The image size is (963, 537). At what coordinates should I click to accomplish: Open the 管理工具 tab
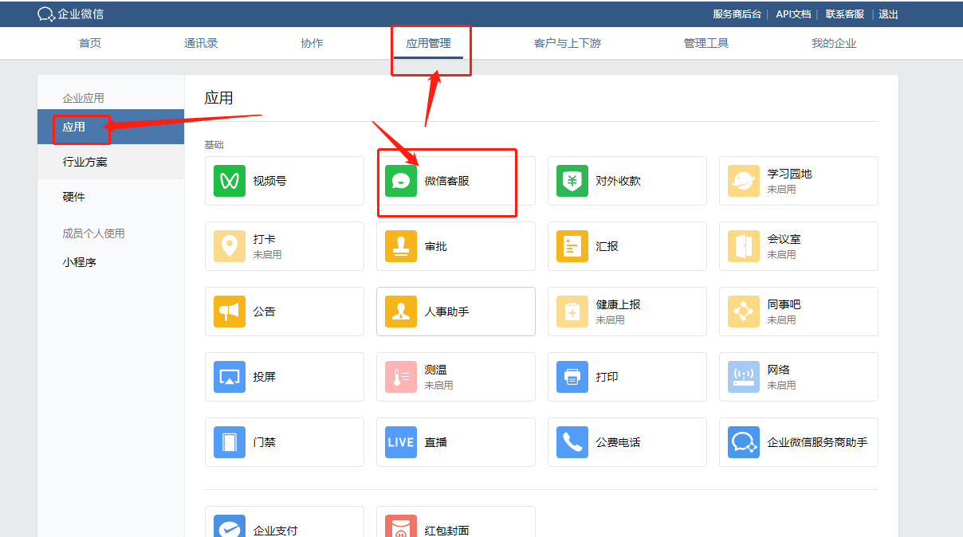706,43
